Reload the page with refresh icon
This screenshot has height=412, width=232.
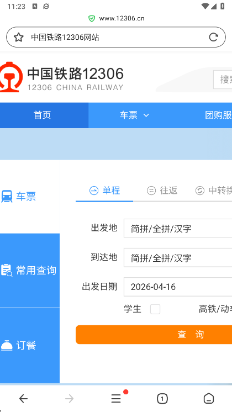pos(213,38)
